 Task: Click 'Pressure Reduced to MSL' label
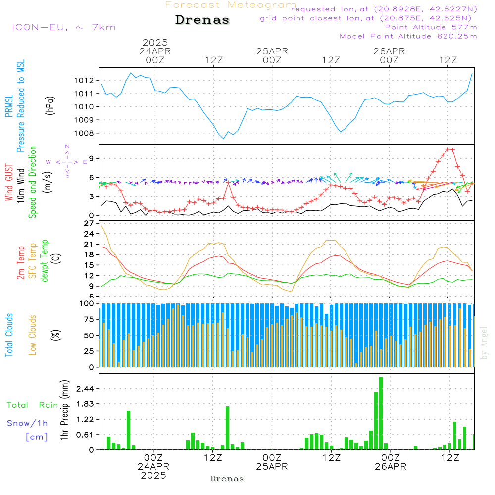click(x=20, y=106)
